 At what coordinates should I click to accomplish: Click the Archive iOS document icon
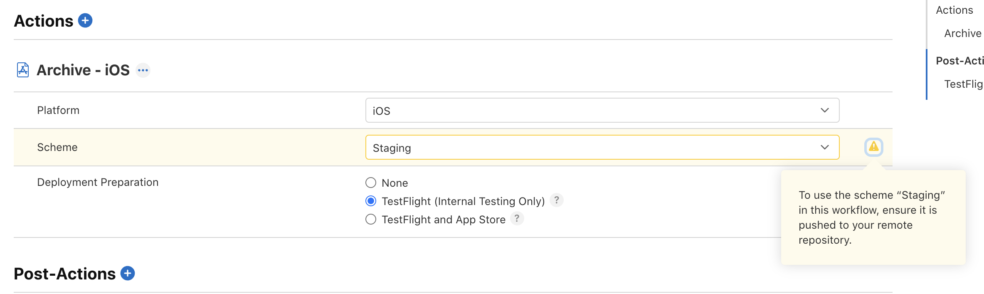pos(23,70)
